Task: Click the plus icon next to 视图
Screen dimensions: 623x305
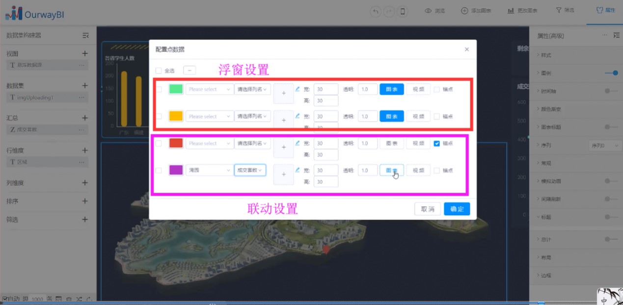Action: pyautogui.click(x=84, y=53)
